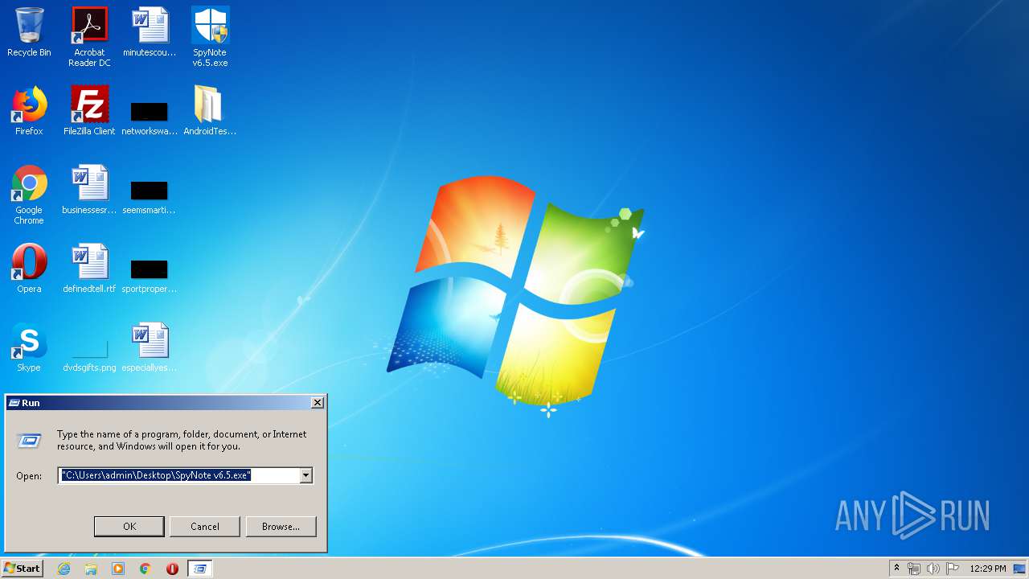Launch Internet Explorer from the taskbar
Screen dimensions: 1029x579
[64, 569]
